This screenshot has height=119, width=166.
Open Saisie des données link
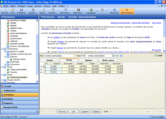tap(141, 23)
